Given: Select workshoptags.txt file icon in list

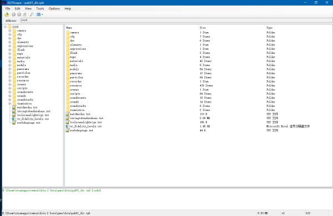Looking at the screenshot, I should point(67,130).
